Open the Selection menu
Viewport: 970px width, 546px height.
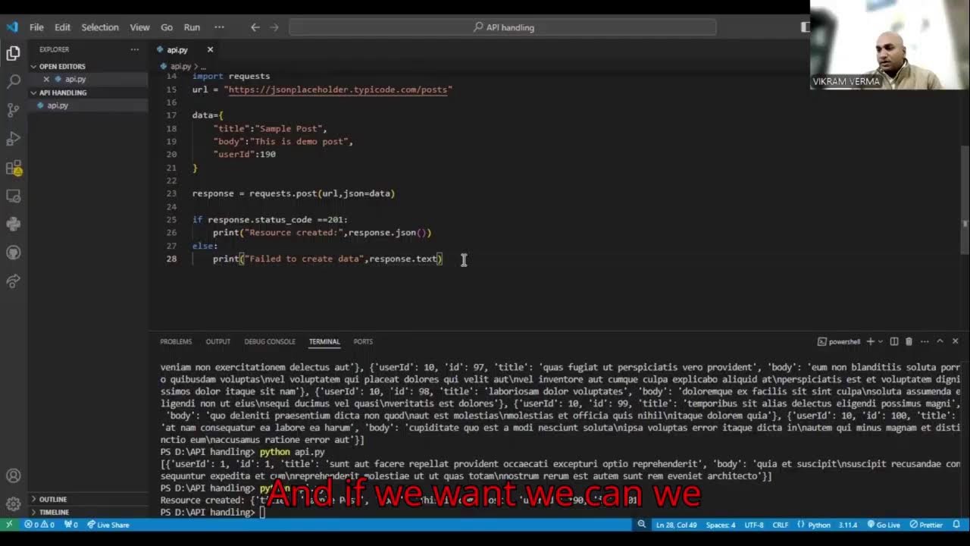pos(100,27)
